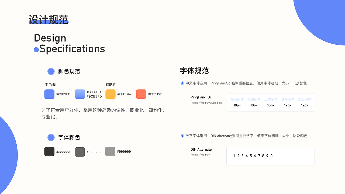Click the blue circle icon beside 颜色规范
This screenshot has width=345, height=194.
(x=51, y=71)
